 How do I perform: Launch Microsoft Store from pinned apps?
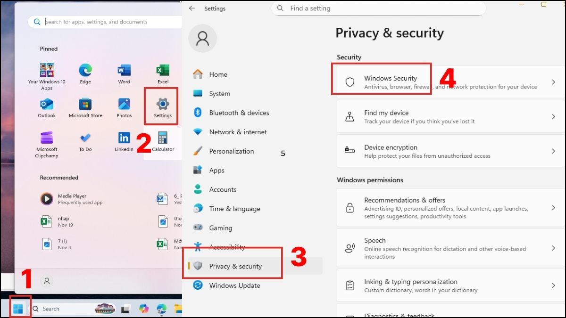coord(85,107)
